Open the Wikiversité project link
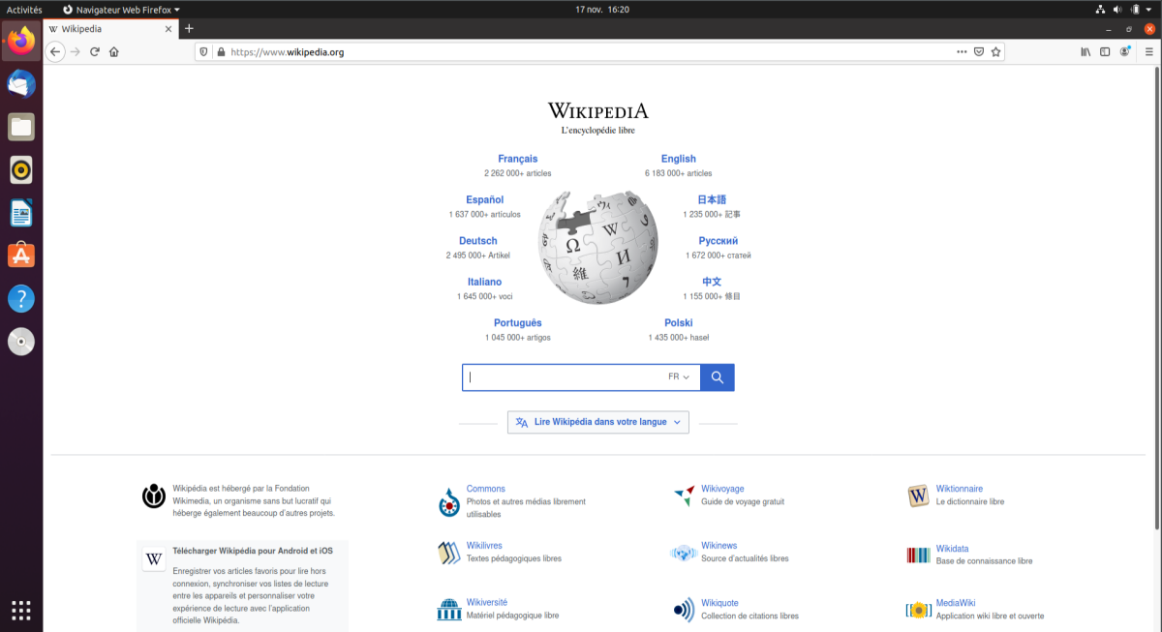This screenshot has height=632, width=1162. (487, 602)
